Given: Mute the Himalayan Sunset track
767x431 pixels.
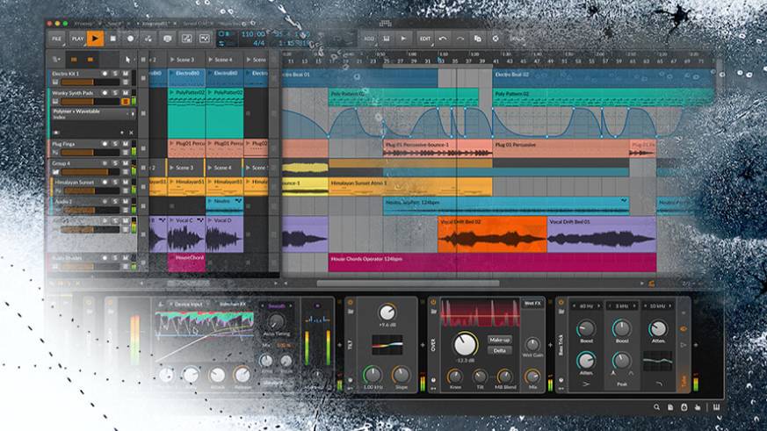Looking at the screenshot, I should coord(126,183).
